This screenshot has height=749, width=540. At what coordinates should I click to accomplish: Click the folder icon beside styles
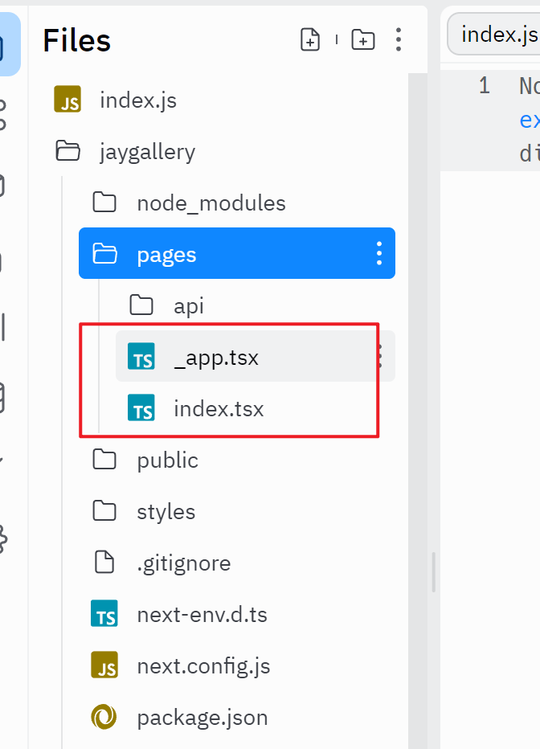pos(104,510)
